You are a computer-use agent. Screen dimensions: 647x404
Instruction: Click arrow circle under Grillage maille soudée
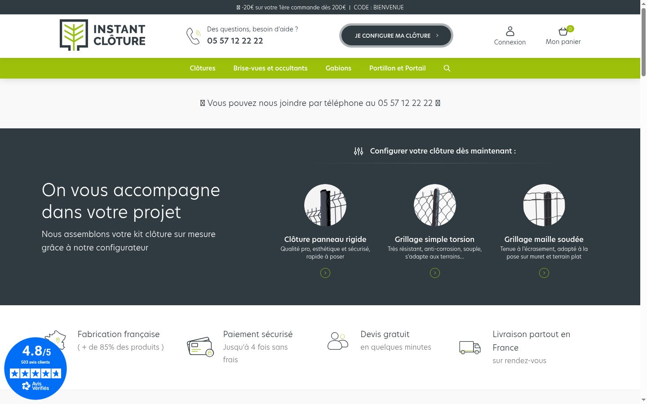click(544, 273)
